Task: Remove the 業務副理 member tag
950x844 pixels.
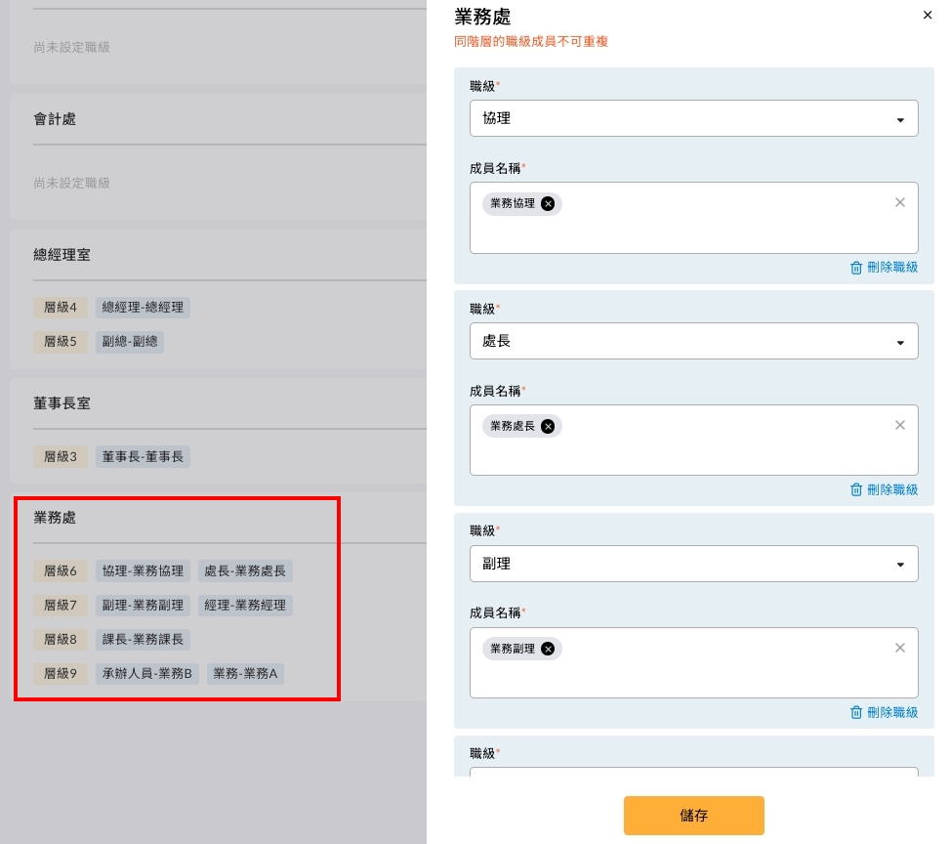Action: [x=548, y=649]
